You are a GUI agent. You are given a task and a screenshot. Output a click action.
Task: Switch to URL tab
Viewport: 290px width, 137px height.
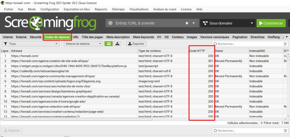pos(76,37)
